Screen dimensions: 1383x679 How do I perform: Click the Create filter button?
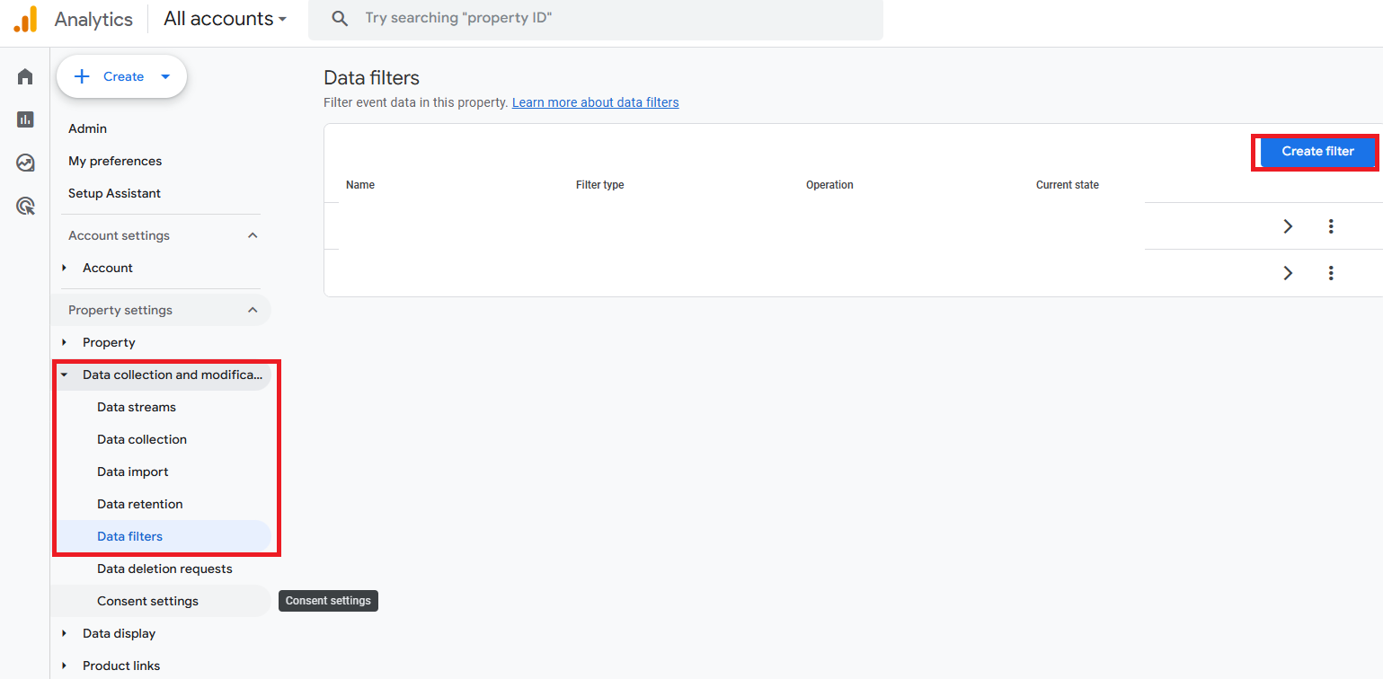1317,151
